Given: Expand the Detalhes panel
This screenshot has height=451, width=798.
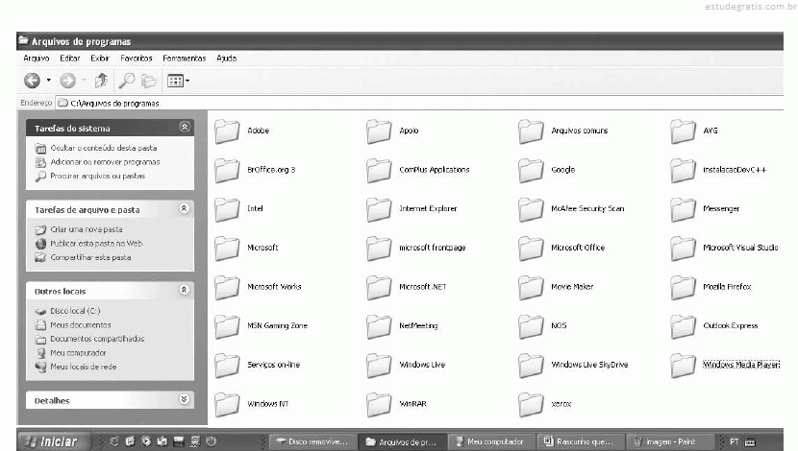Looking at the screenshot, I should tap(185, 399).
